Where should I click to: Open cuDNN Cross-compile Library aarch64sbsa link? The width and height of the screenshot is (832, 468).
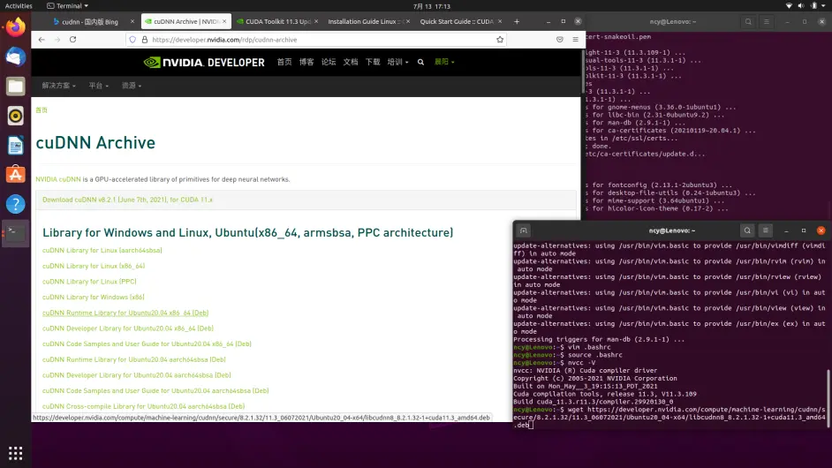coord(143,406)
